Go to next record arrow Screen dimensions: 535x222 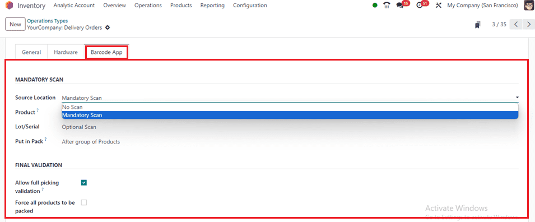click(528, 25)
